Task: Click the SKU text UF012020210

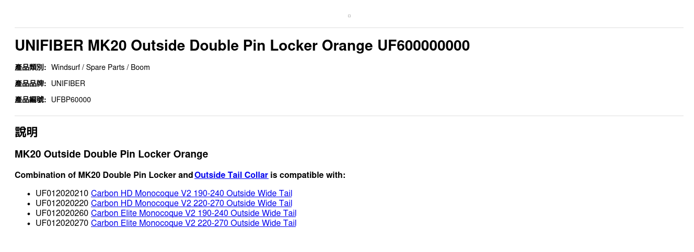Action: [x=62, y=194]
